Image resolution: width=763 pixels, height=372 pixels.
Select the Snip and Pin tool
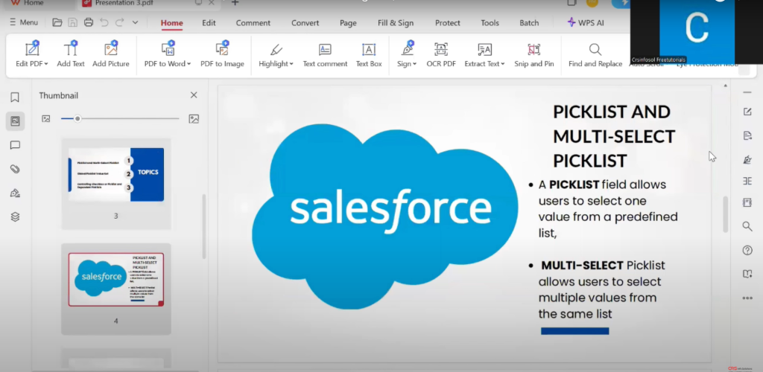(x=534, y=51)
